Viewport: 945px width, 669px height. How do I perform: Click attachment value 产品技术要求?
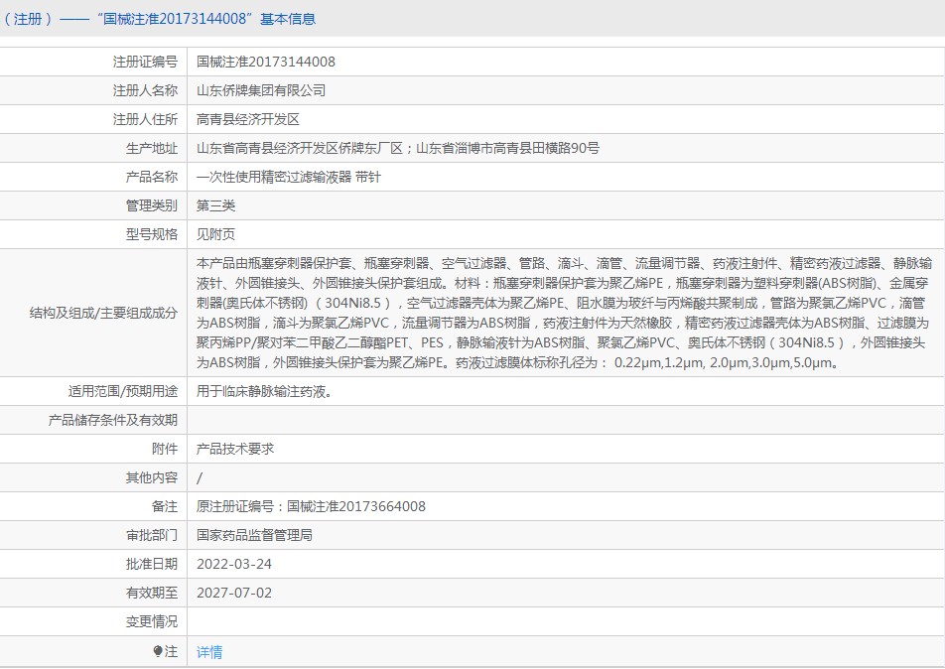pos(235,449)
